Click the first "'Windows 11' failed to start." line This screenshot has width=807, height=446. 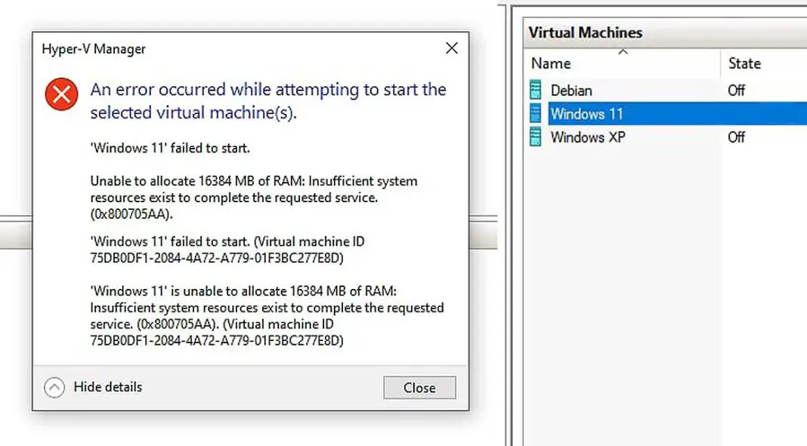pyautogui.click(x=170, y=148)
